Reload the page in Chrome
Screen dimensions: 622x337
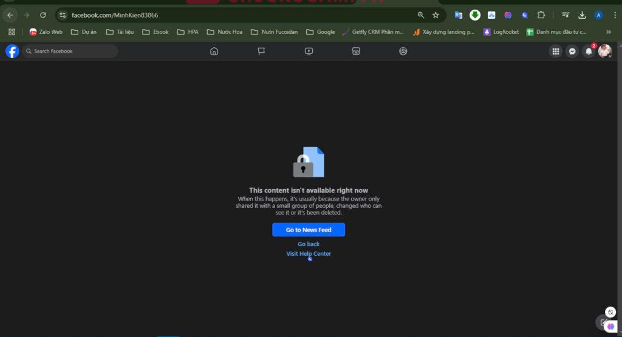tap(43, 15)
